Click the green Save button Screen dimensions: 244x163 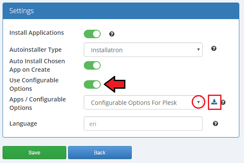(x=34, y=152)
